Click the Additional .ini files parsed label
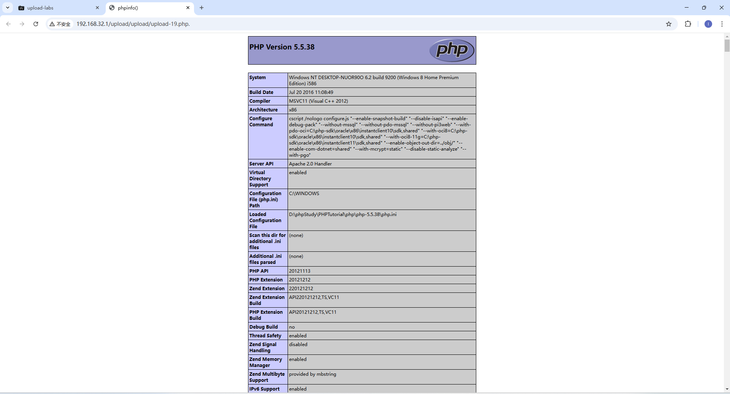This screenshot has width=730, height=394. [x=266, y=259]
